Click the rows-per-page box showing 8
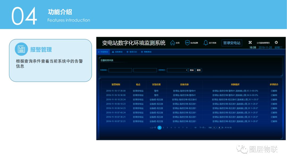Viewport: 287px width, 162px height. 219,128
